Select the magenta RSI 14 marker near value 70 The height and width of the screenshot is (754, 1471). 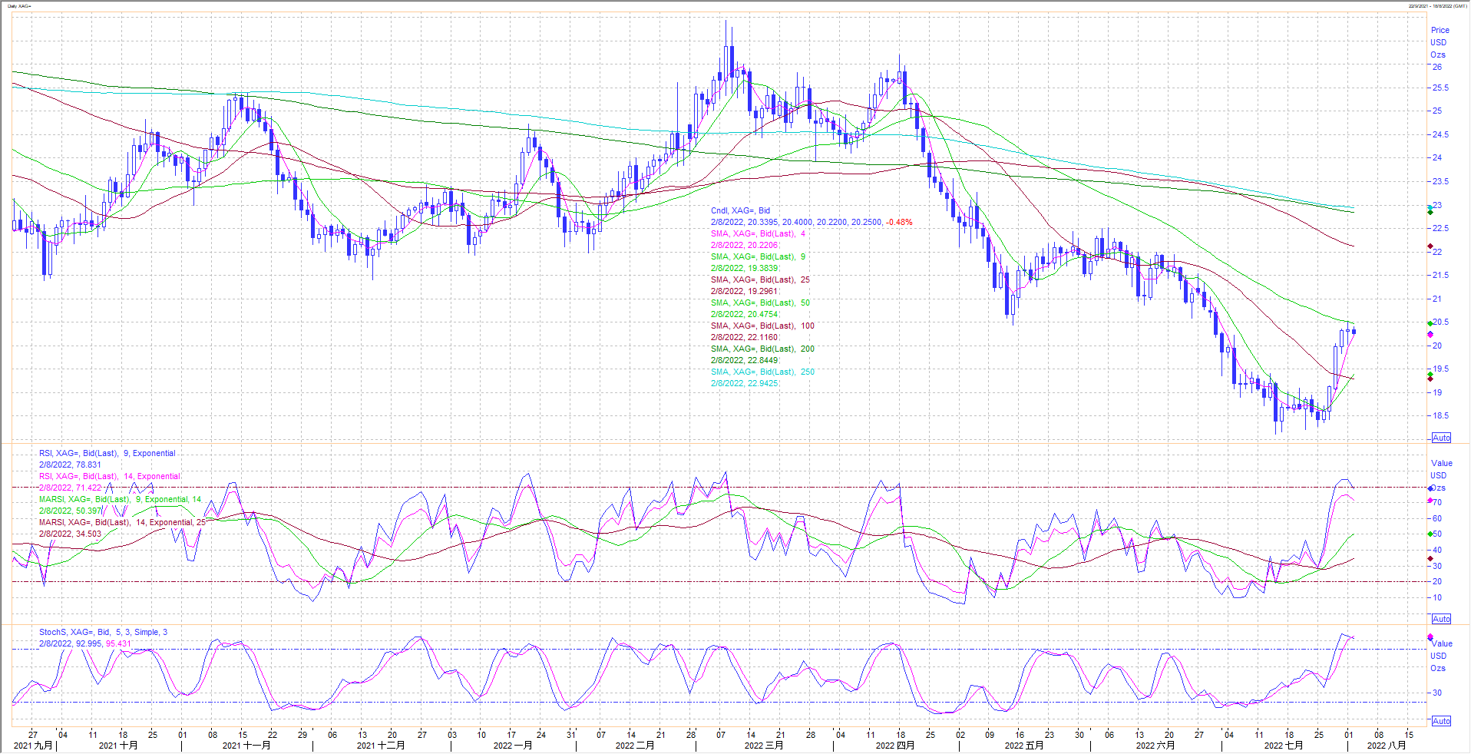click(1430, 501)
